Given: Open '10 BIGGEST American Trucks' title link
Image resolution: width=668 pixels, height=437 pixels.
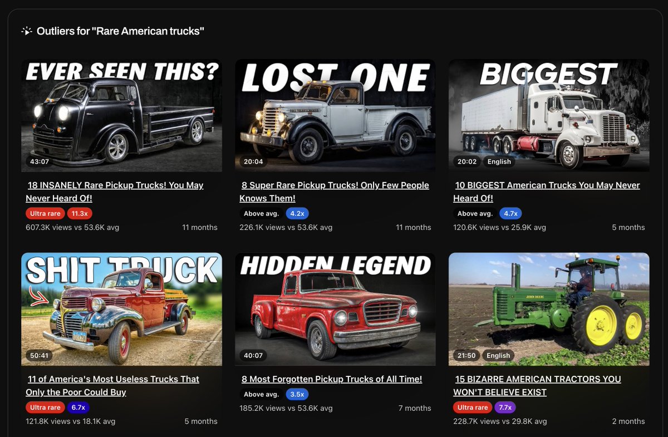Looking at the screenshot, I should pyautogui.click(x=547, y=192).
